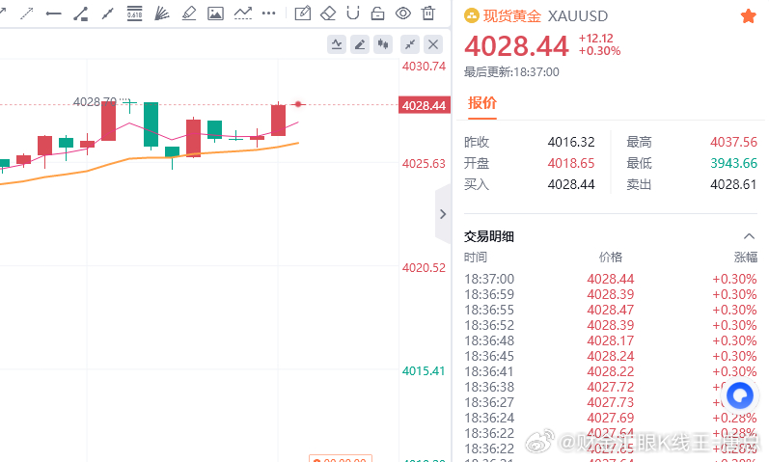Viewport: 769px width, 462px height.
Task: Collapse the 交易明细 section chevron
Action: tap(749, 236)
